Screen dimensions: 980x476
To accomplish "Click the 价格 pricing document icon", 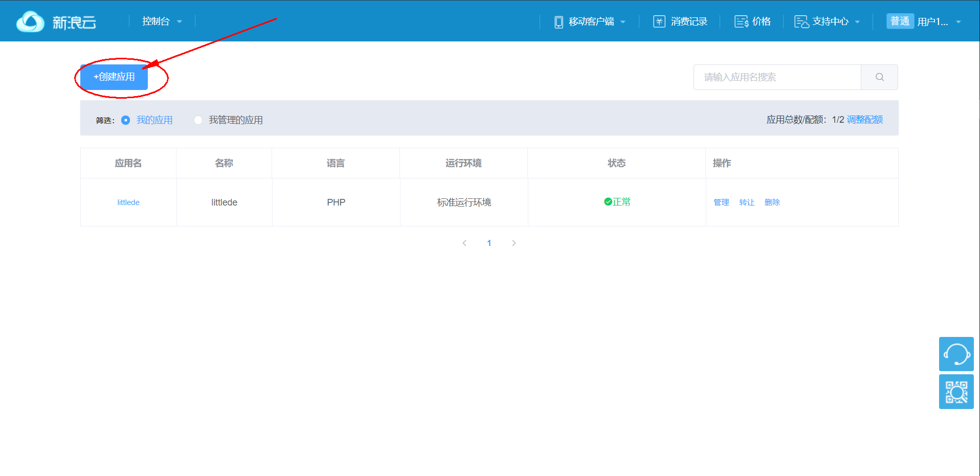I will (741, 21).
